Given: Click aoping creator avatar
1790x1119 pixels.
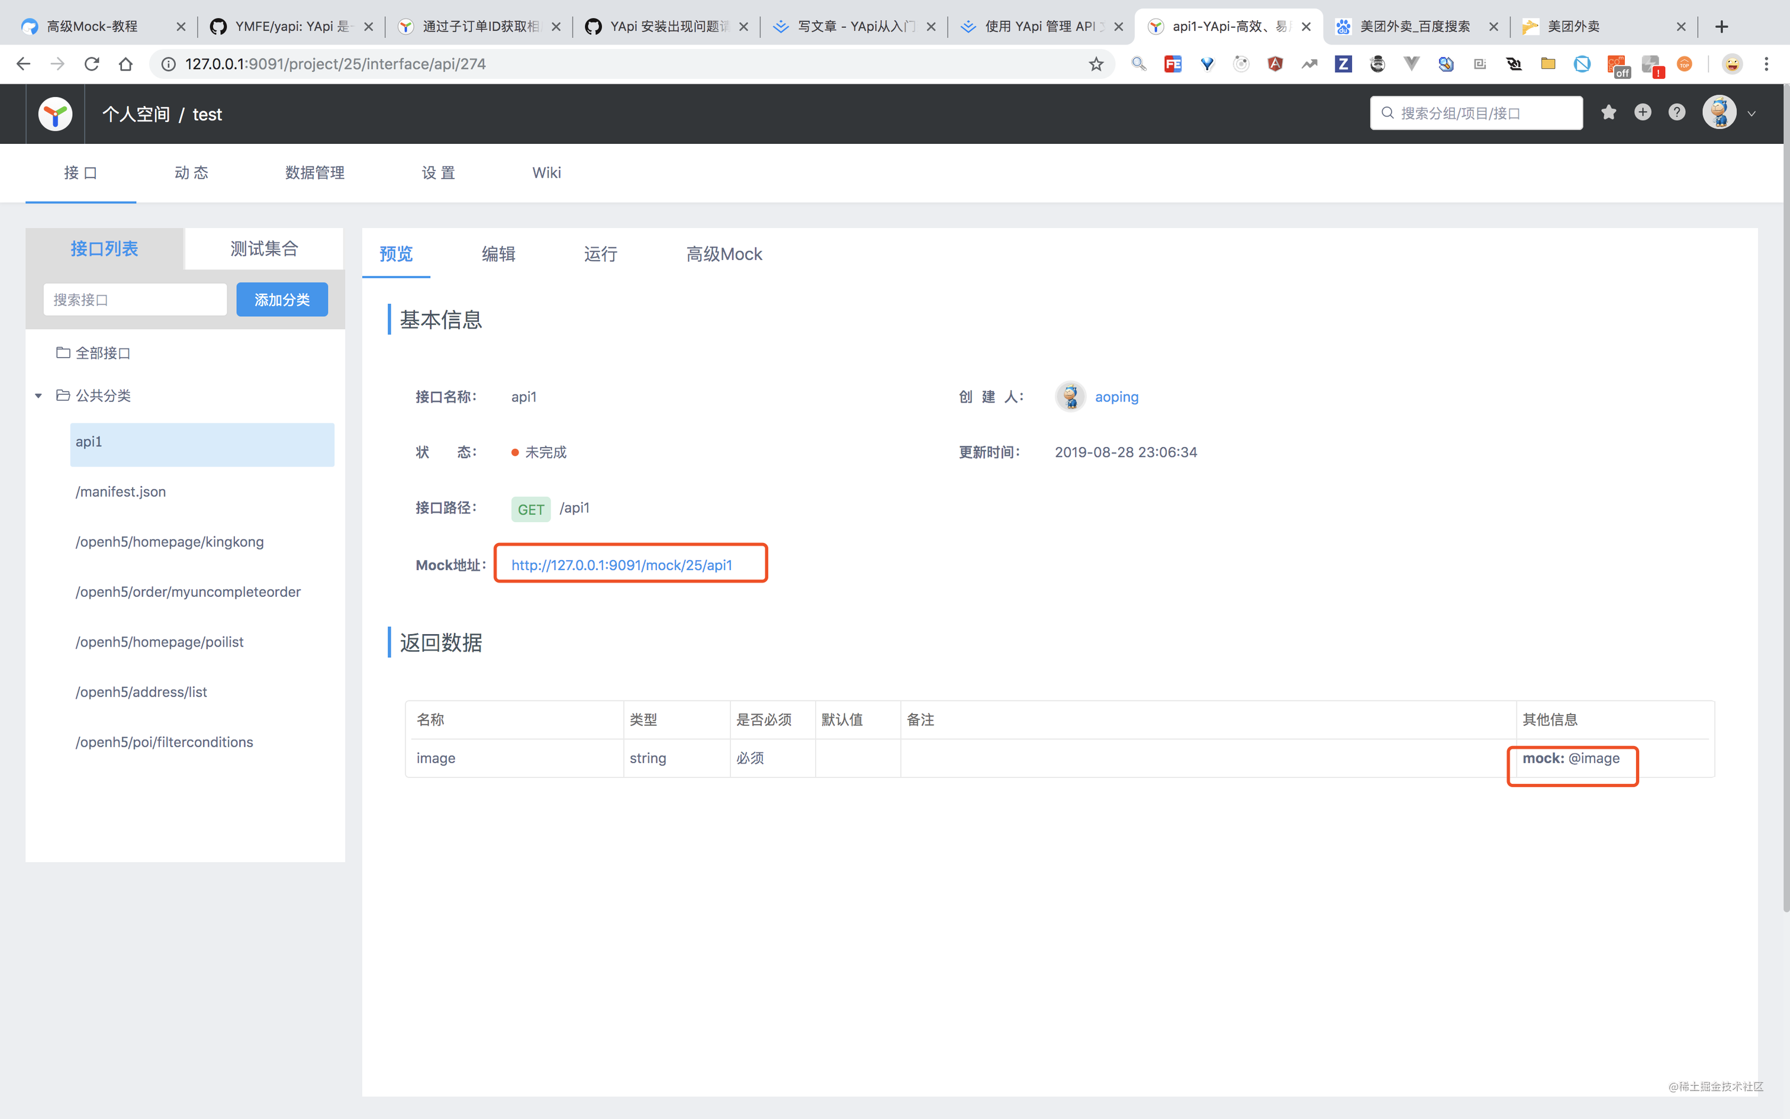Looking at the screenshot, I should coord(1070,397).
